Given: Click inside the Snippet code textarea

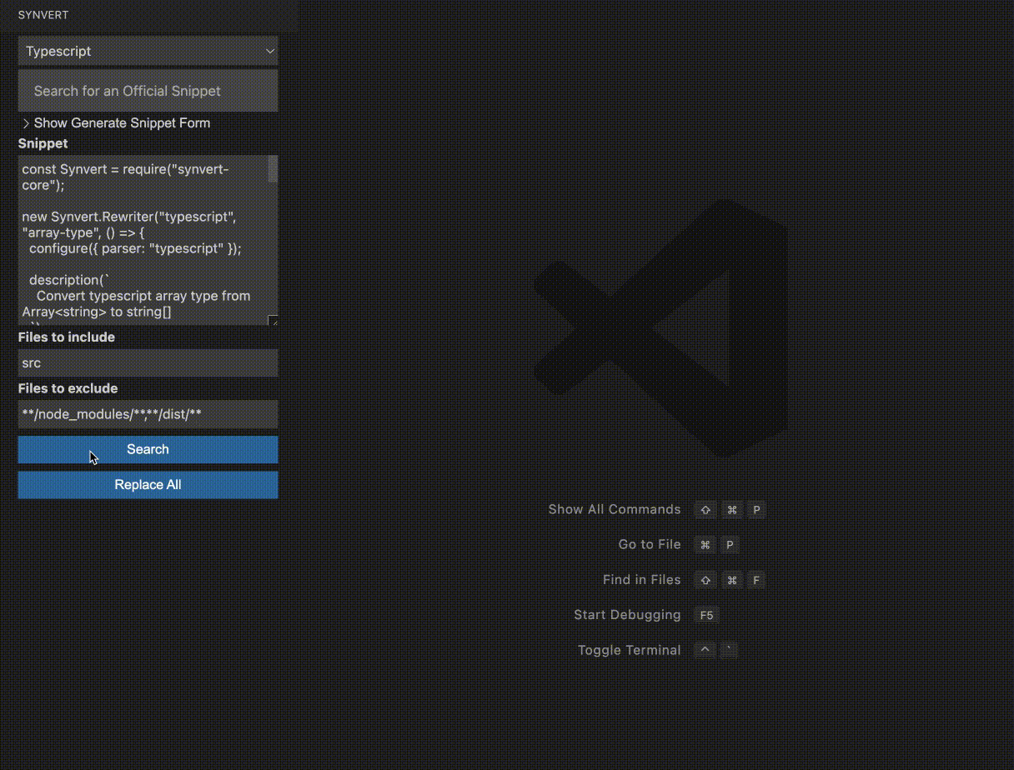Looking at the screenshot, I should point(142,240).
